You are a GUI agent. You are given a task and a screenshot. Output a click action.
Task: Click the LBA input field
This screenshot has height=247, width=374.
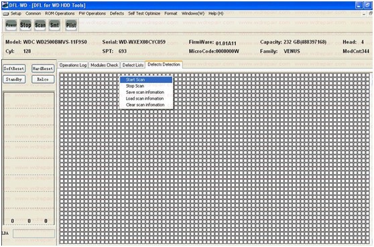[34, 234]
